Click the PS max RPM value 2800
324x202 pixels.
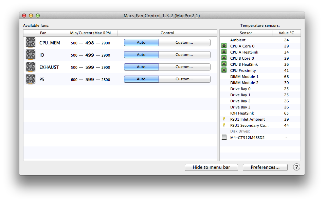106,80
